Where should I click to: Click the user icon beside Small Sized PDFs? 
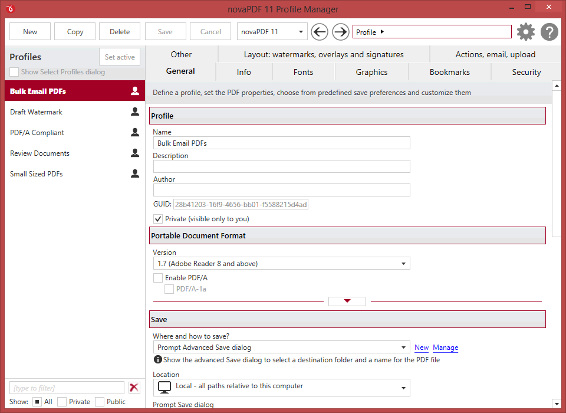135,173
